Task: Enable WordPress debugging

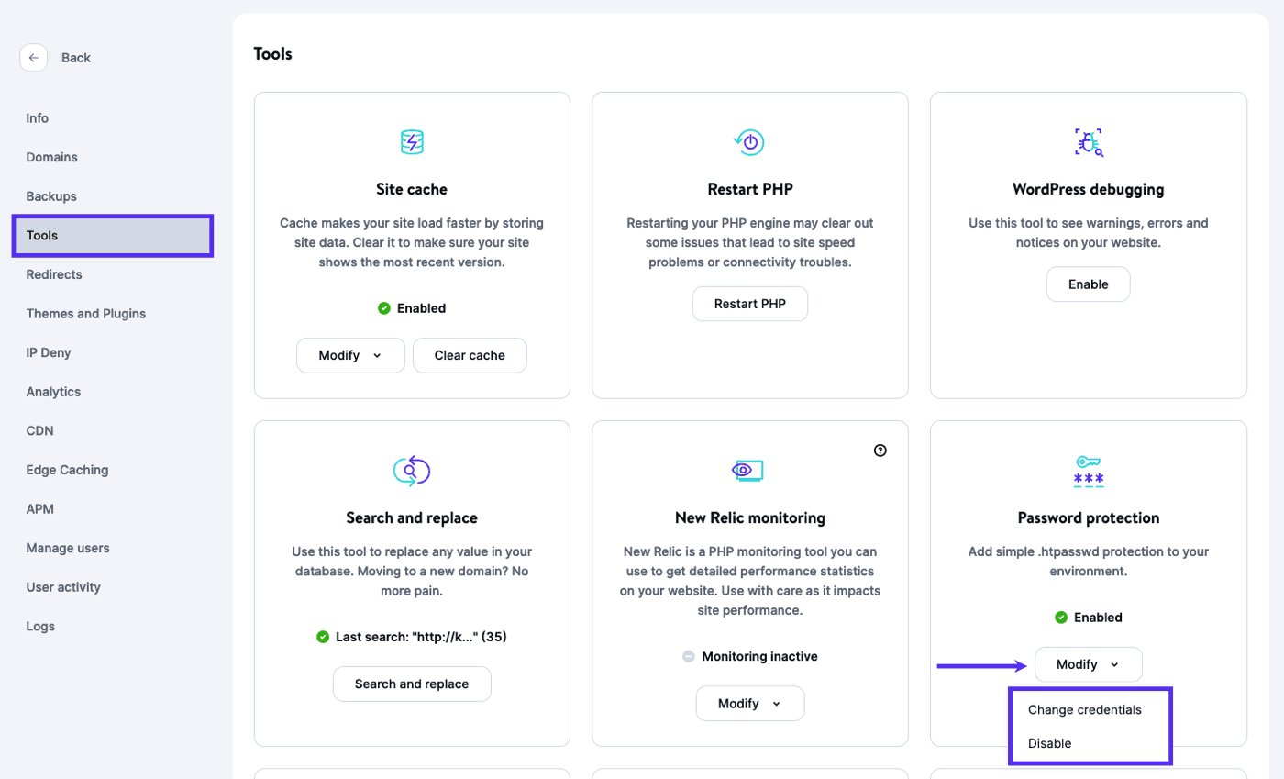Action: click(x=1088, y=284)
